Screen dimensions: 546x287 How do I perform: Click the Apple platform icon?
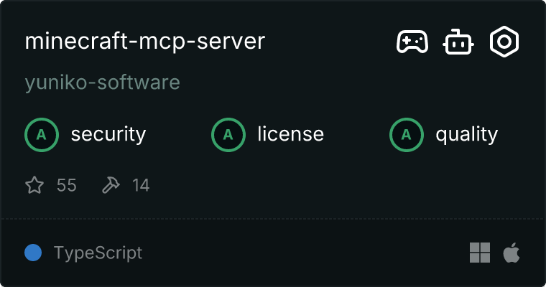pyautogui.click(x=512, y=253)
